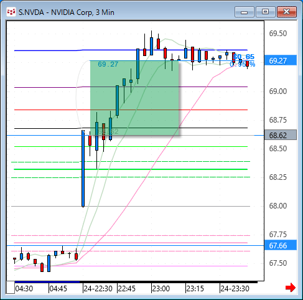303x300 pixels.
Task: Click the small box left of the time axis
Action: 11,288
